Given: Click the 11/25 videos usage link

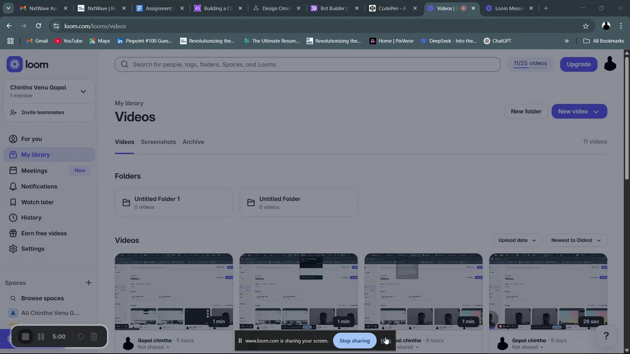Looking at the screenshot, I should click(x=530, y=63).
